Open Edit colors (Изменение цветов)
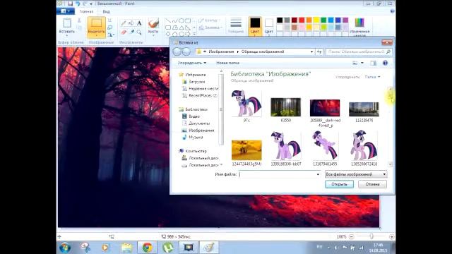The width and height of the screenshot is (452, 254). (x=359, y=27)
